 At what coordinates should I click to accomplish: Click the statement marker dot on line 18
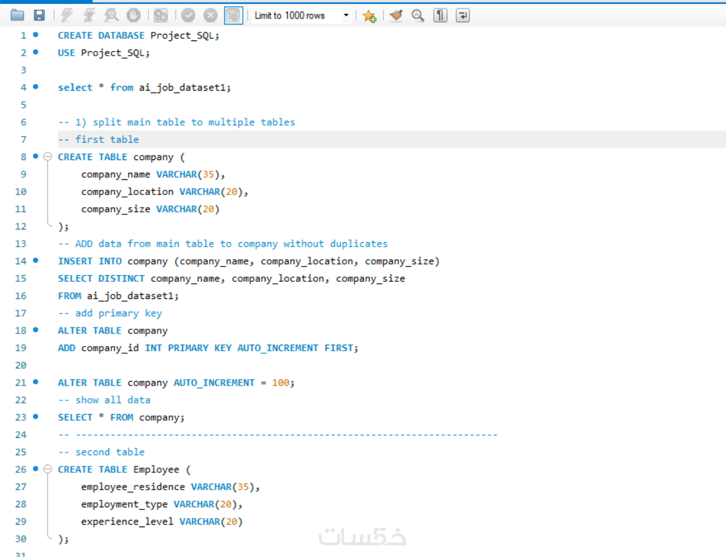tap(36, 330)
